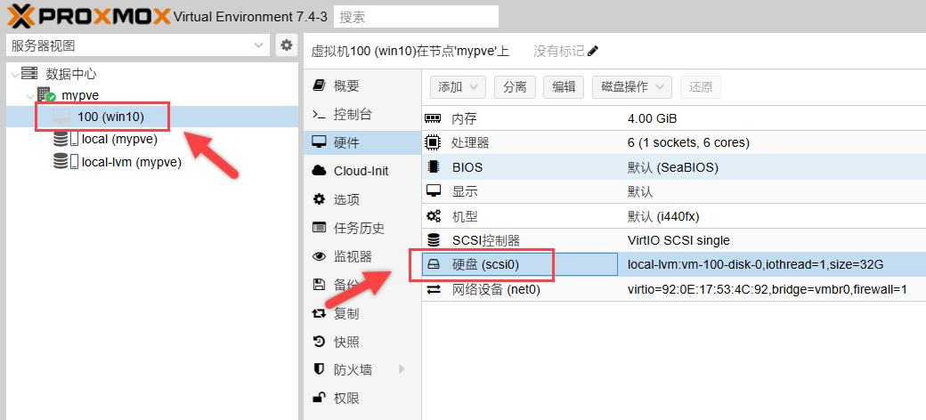
Task: Click the Detach (分离) button
Action: tap(515, 87)
